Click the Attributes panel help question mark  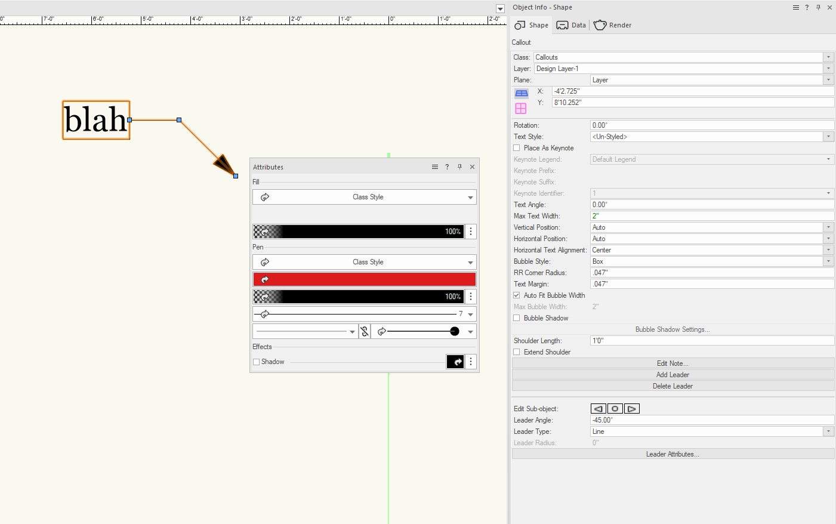(447, 167)
